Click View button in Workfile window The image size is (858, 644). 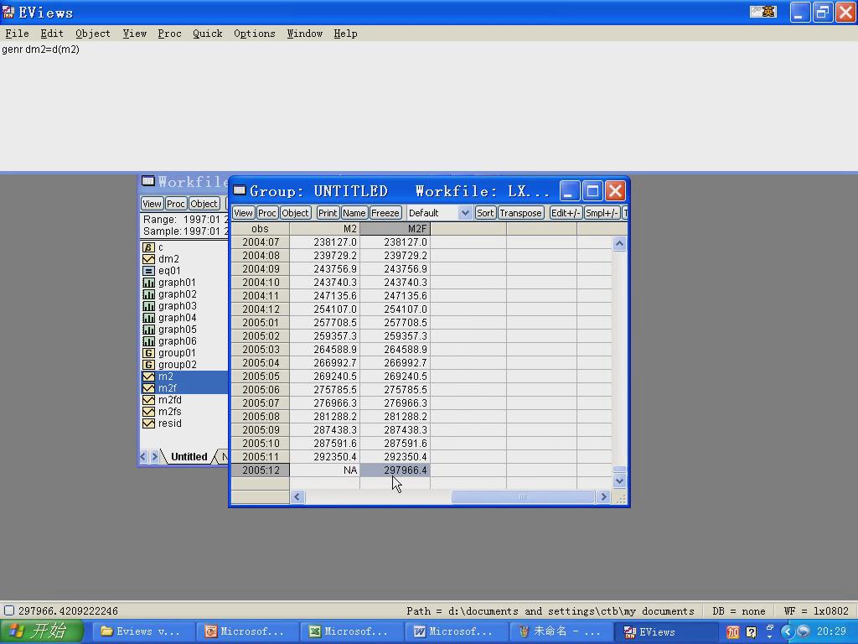point(152,204)
